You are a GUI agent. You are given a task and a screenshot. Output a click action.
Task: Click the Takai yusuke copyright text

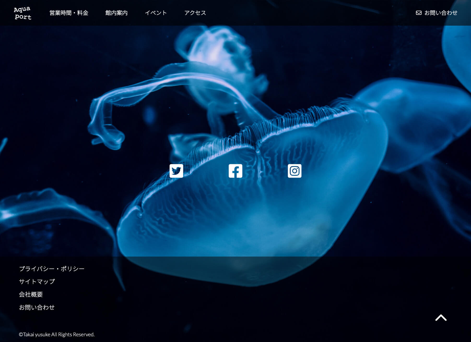pyautogui.click(x=57, y=334)
